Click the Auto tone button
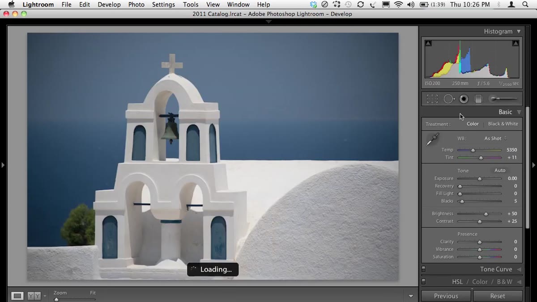This screenshot has height=302, width=537. pos(500,170)
